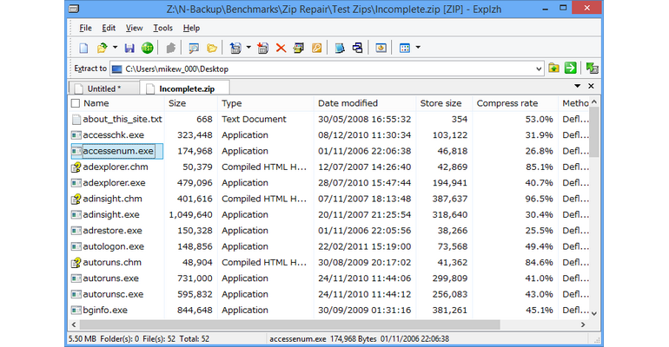The height and width of the screenshot is (347, 669).
Task: Click the horizontal scrollbar right arrow
Action: [583, 324]
